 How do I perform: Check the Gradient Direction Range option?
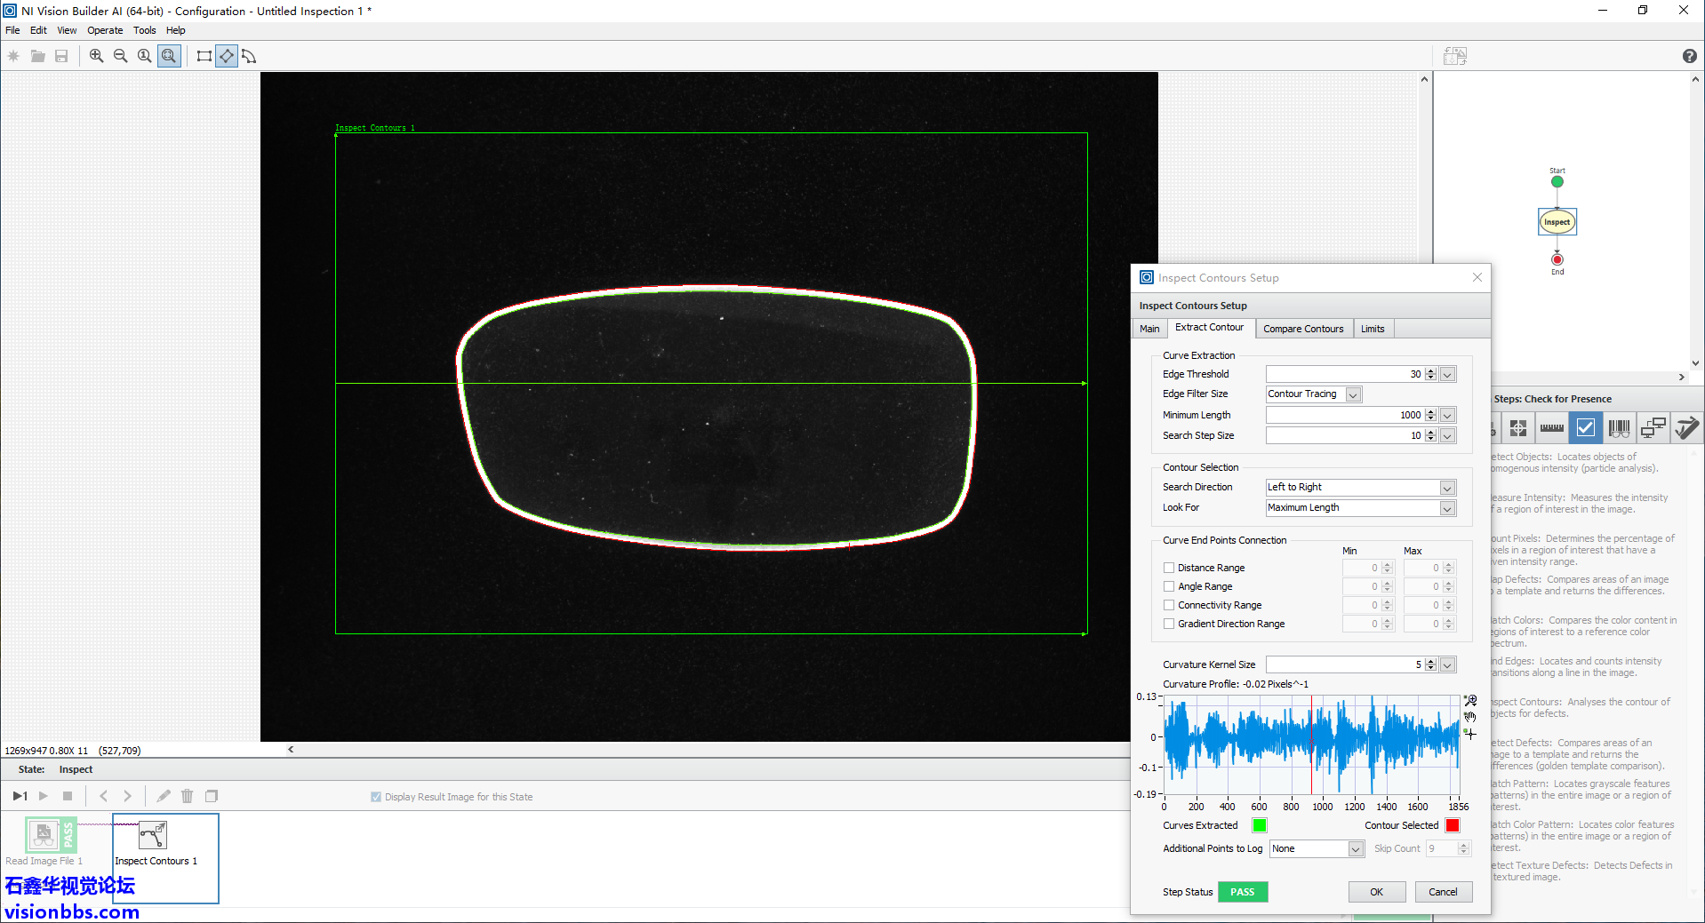1169,624
